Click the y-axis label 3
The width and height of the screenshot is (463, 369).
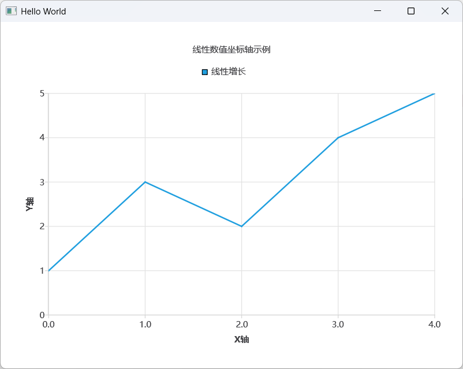[42, 182]
